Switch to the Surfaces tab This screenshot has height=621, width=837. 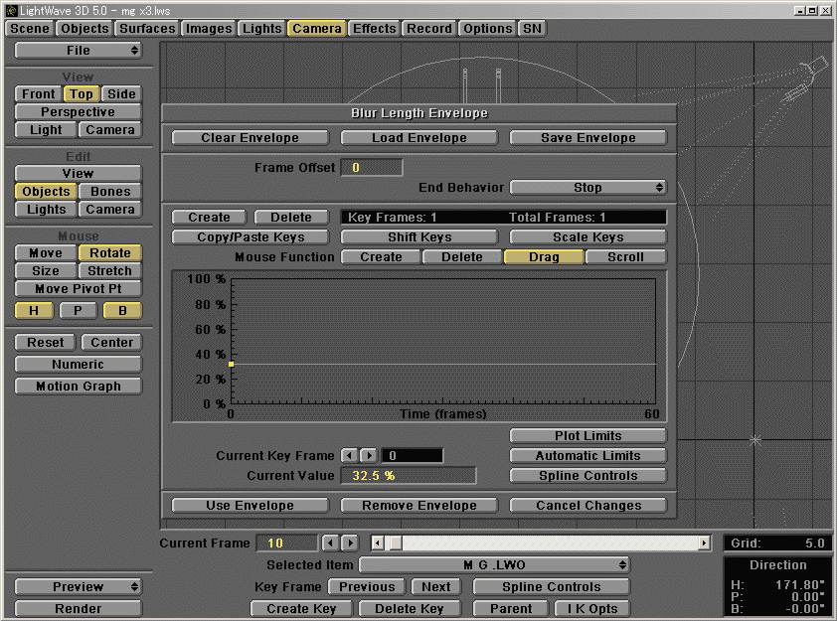pyautogui.click(x=147, y=28)
